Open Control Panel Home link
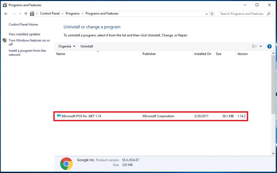Viewport: 277px width, 173px height. pos(23,25)
